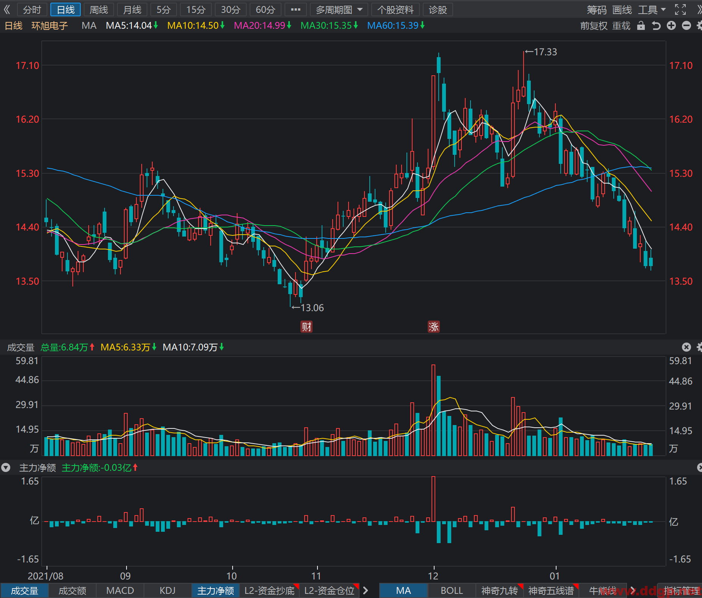Viewport: 702px width, 598px height.
Task: Select the MACD indicator tab
Action: 120,590
